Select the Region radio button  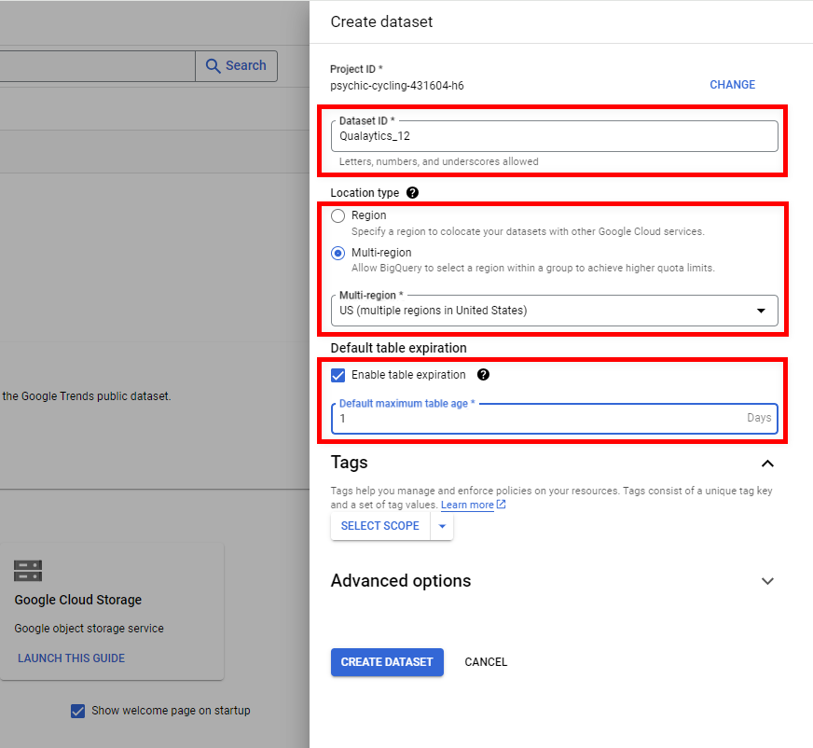(338, 215)
